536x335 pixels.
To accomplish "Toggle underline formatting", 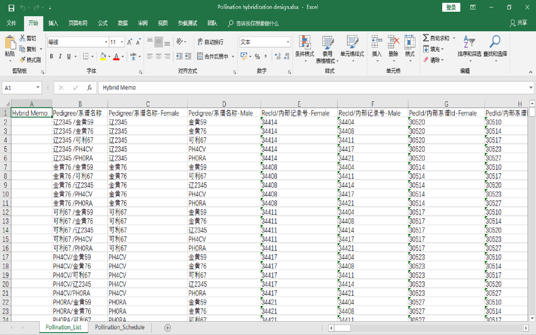I will (69, 56).
